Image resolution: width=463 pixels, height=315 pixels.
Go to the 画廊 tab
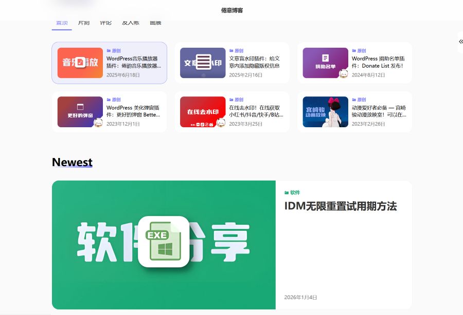click(x=155, y=23)
